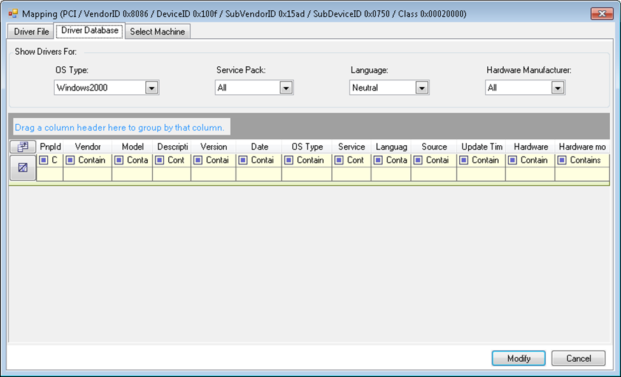Switch to the Driver File tab
The image size is (621, 377).
31,32
